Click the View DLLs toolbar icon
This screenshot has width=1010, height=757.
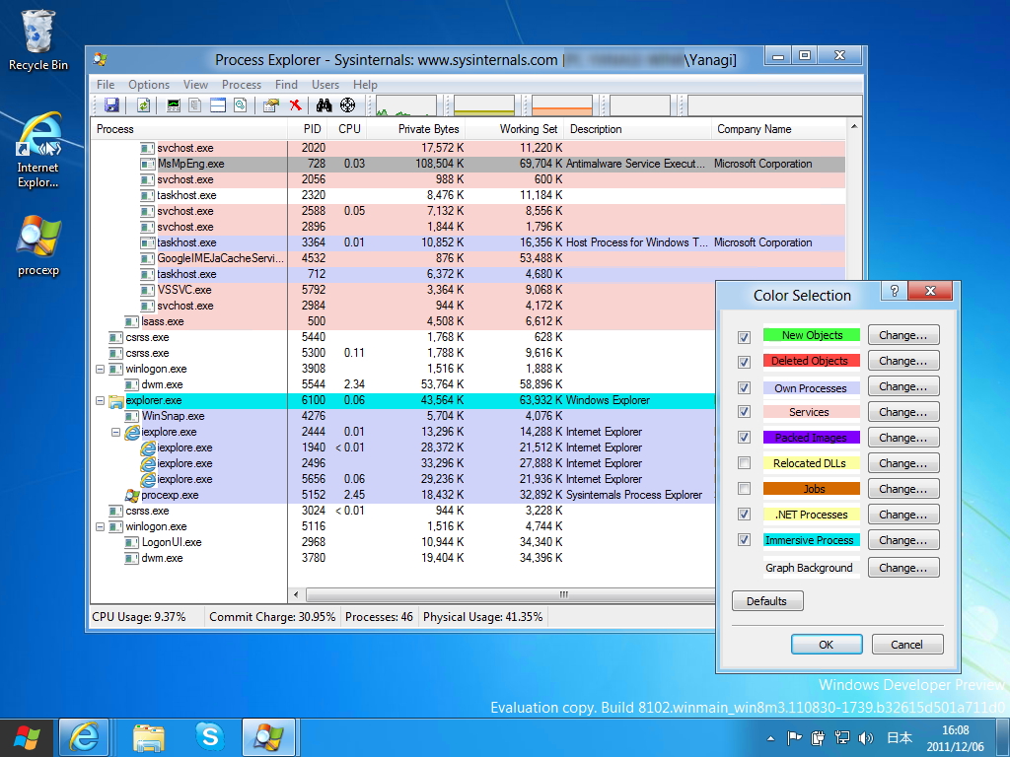pyautogui.click(x=217, y=103)
